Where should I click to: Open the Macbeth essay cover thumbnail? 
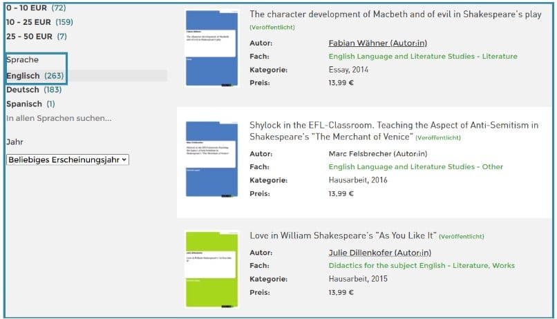tap(212, 48)
